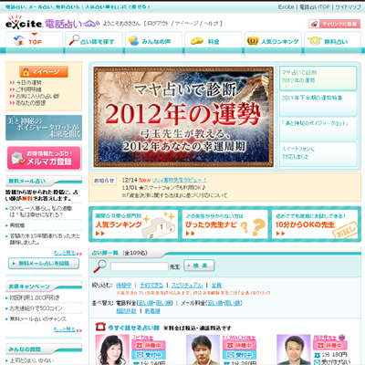Click KOMACHI先生's 待機中 phone badge
The width and height of the screenshot is (365, 365).
coord(239,346)
